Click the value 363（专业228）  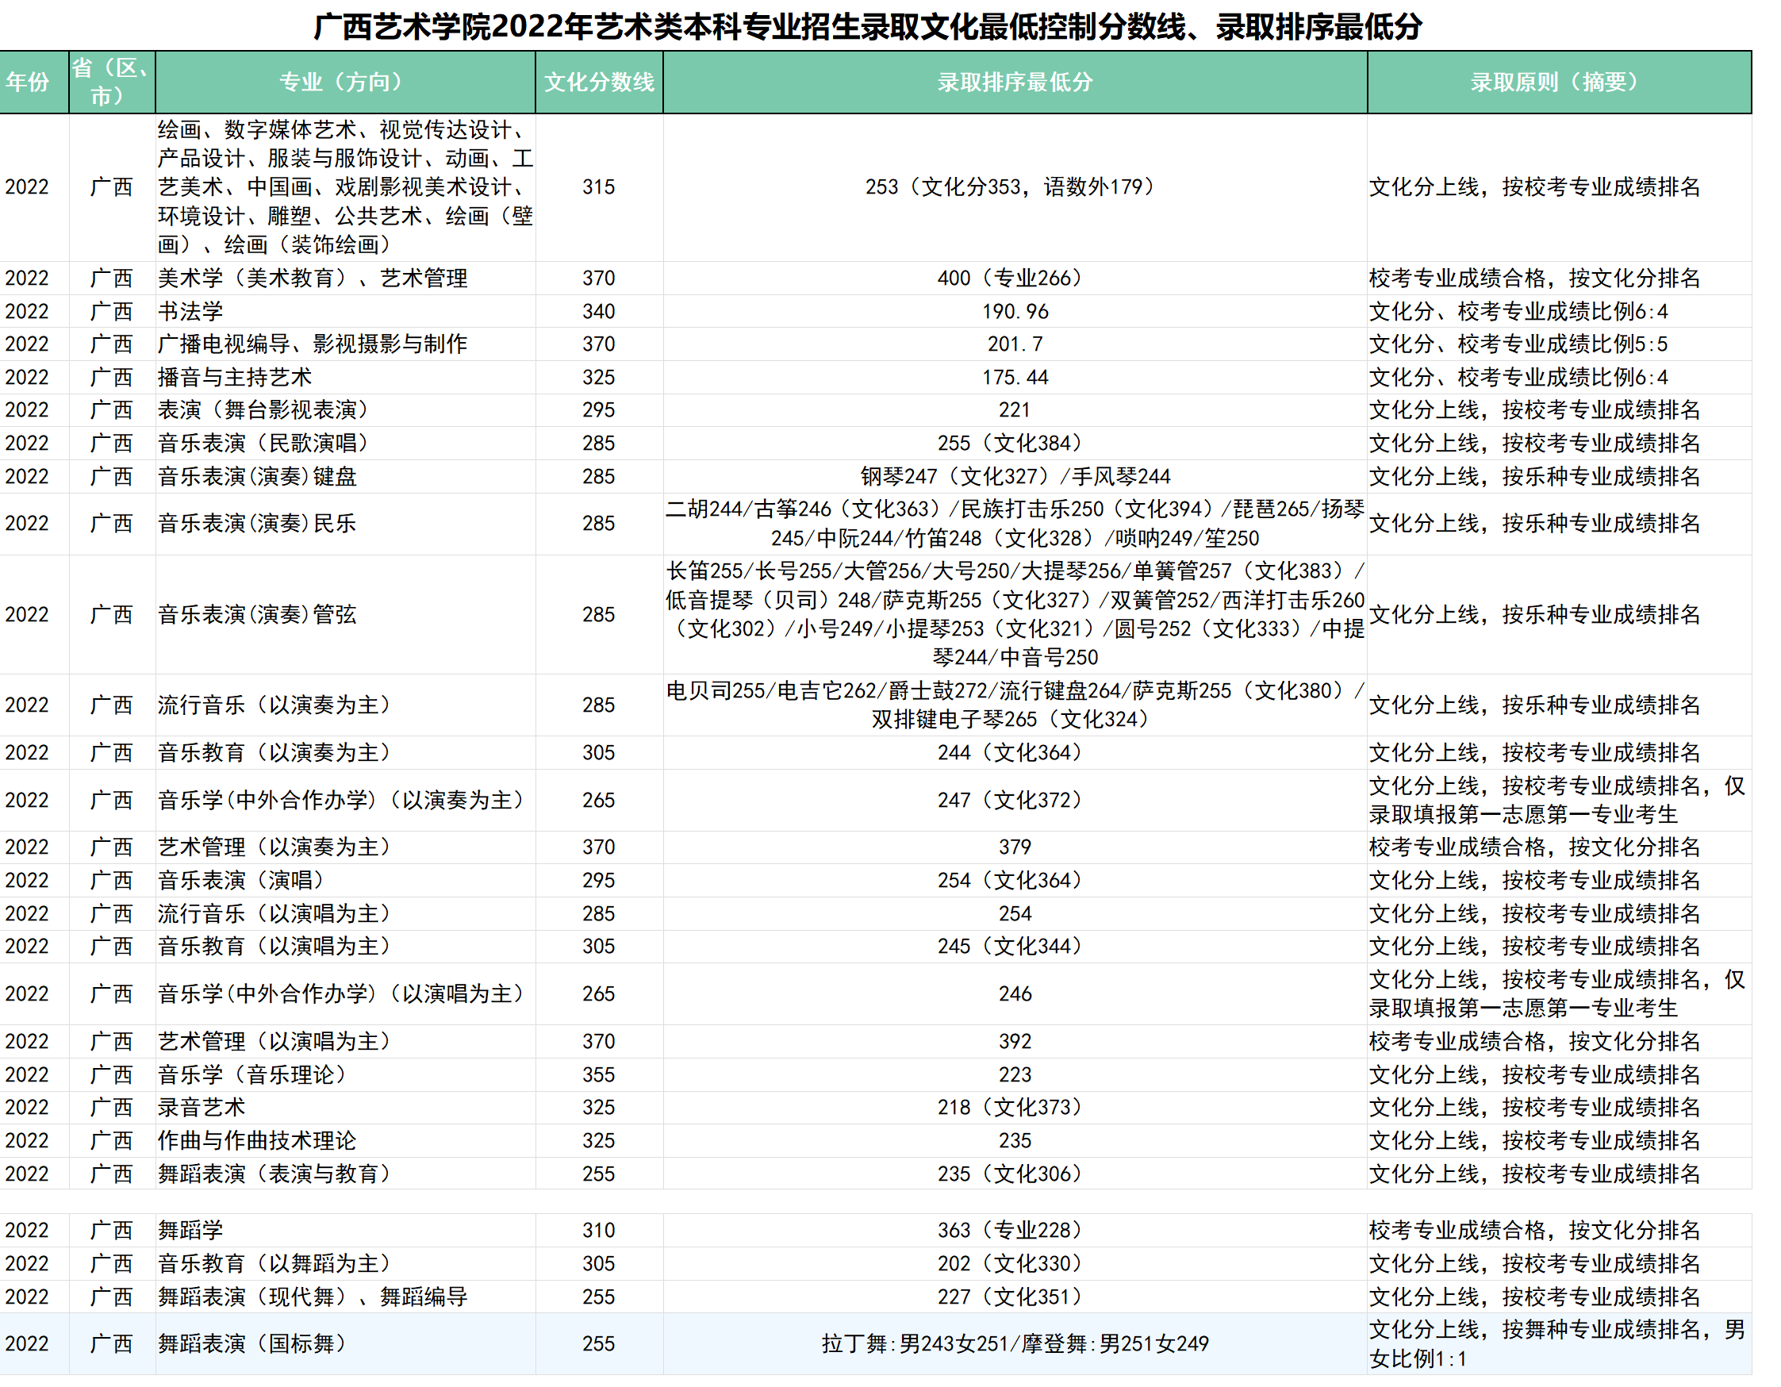(x=1015, y=1231)
